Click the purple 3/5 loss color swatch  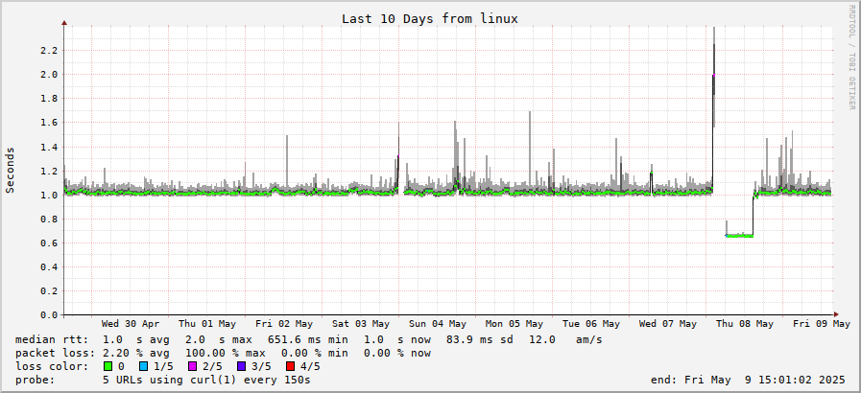(x=242, y=366)
